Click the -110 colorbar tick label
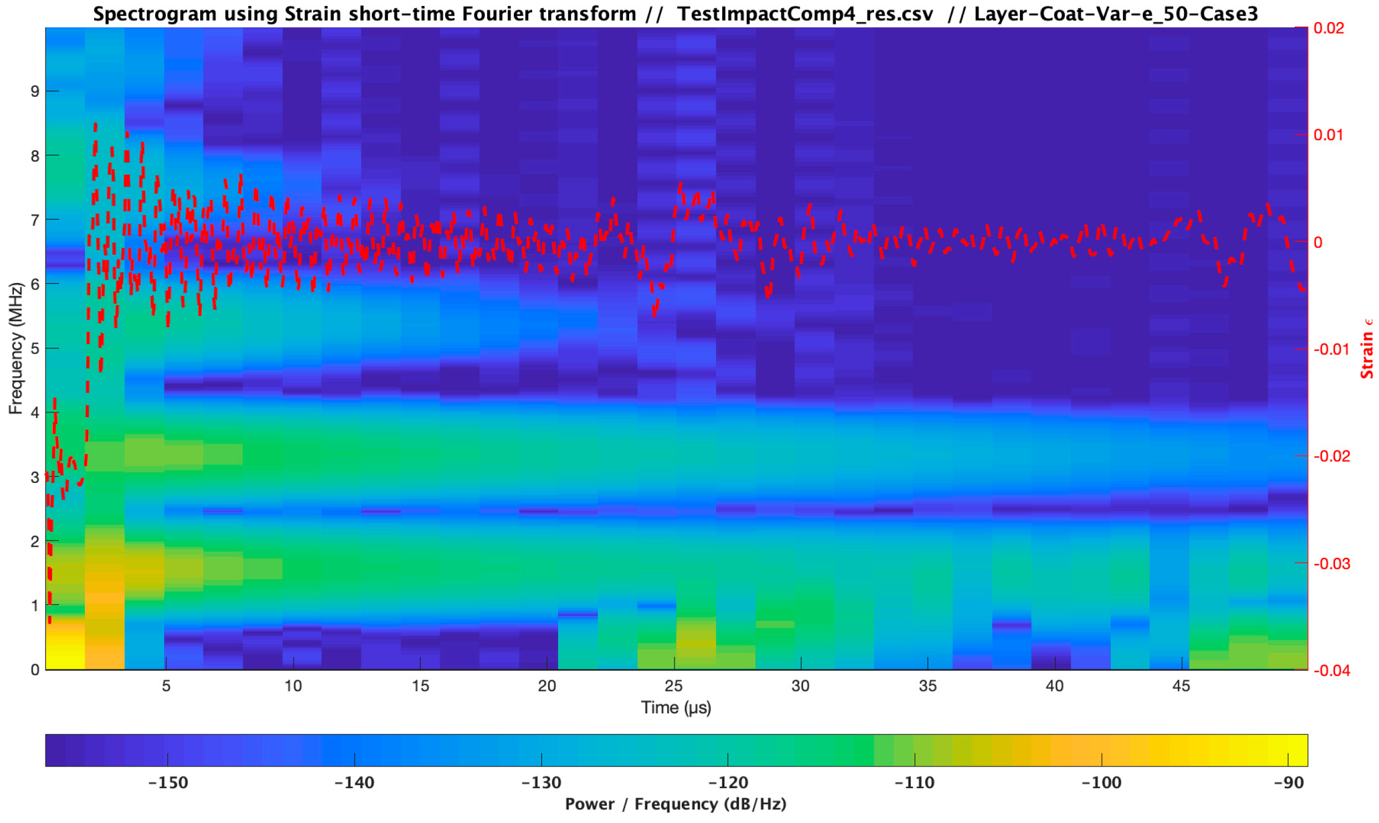The width and height of the screenshot is (1379, 823). (915, 783)
